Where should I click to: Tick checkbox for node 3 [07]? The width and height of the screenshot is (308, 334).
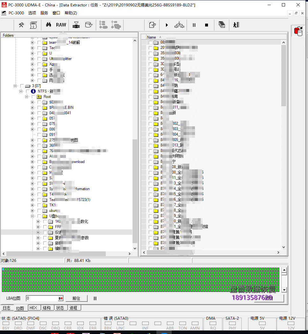click(x=22, y=86)
